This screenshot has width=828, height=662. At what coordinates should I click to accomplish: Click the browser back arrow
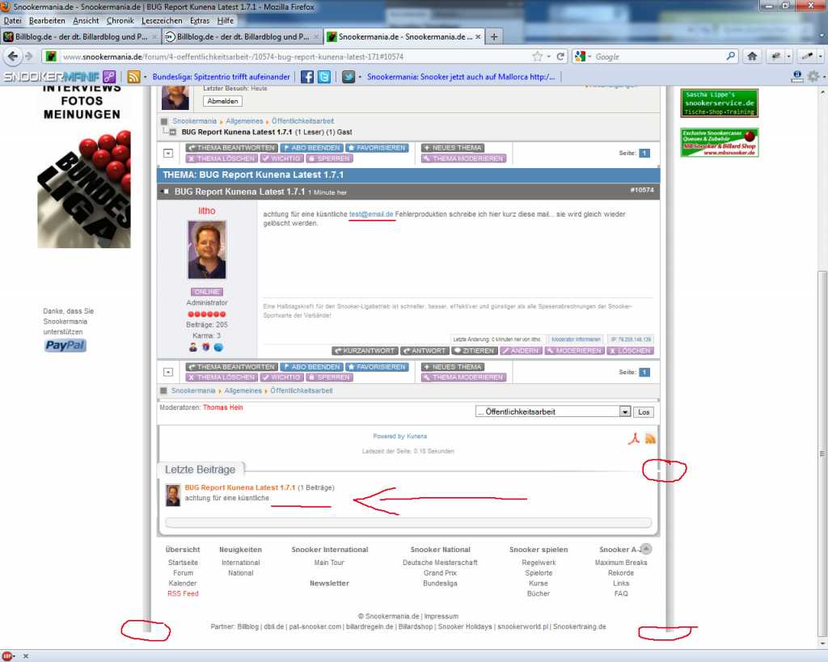pyautogui.click(x=13, y=57)
